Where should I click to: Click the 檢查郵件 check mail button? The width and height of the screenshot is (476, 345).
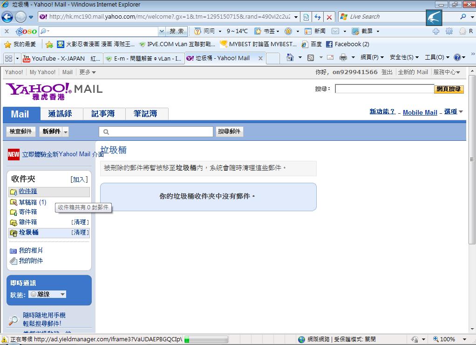tap(20, 131)
